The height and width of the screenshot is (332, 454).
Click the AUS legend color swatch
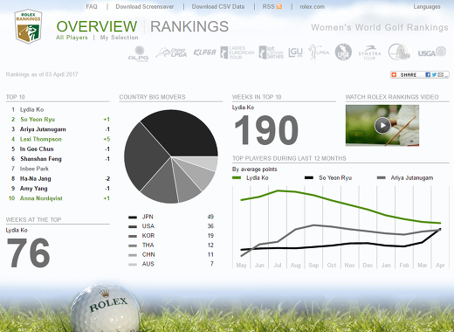[x=133, y=265]
